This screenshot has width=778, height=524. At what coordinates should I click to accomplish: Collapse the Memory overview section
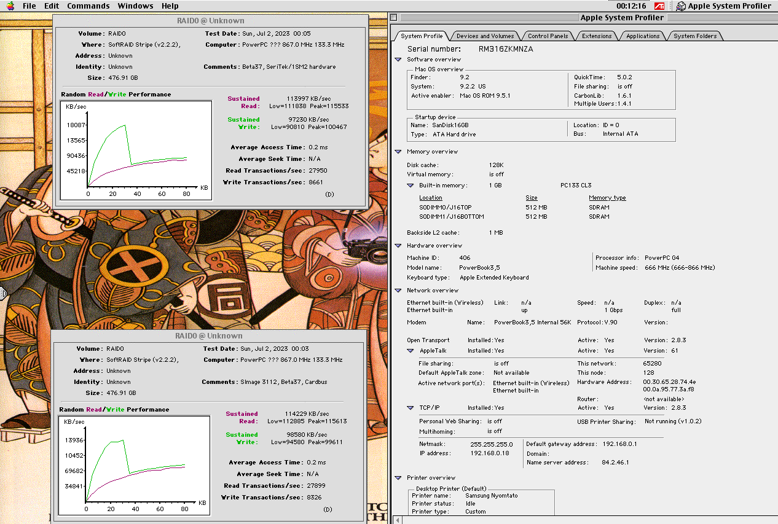pos(398,152)
